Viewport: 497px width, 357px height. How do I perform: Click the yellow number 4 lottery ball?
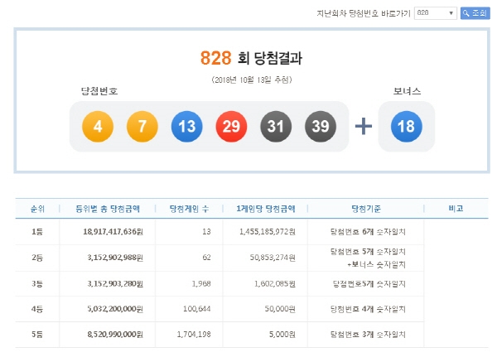(x=98, y=126)
